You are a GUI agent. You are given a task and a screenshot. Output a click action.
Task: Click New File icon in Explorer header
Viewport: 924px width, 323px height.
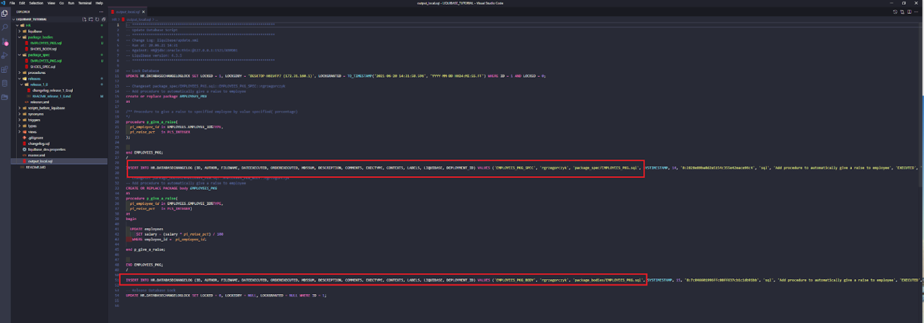(x=84, y=19)
